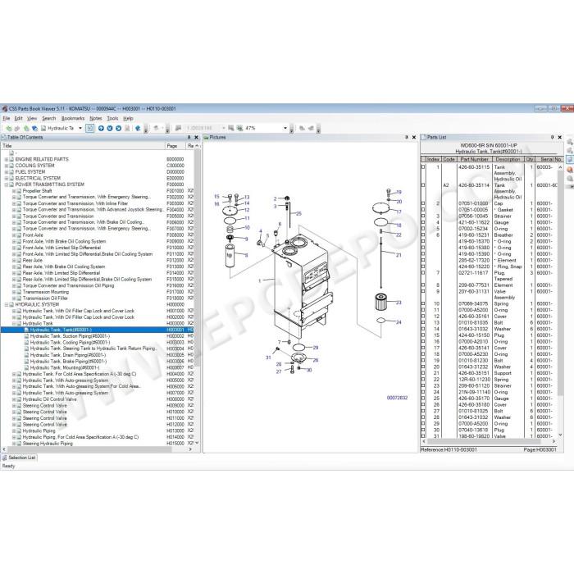The image size is (574, 574).
Task: Check the box for Gauge 421-60-11622
Action: 423,222
